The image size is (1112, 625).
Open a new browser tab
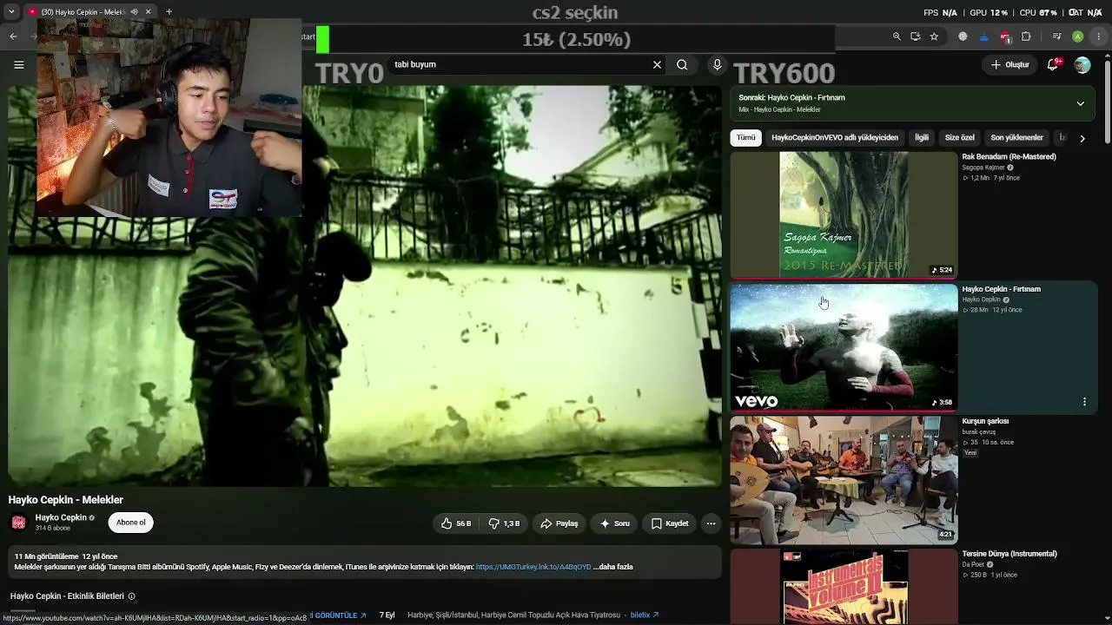click(x=169, y=12)
